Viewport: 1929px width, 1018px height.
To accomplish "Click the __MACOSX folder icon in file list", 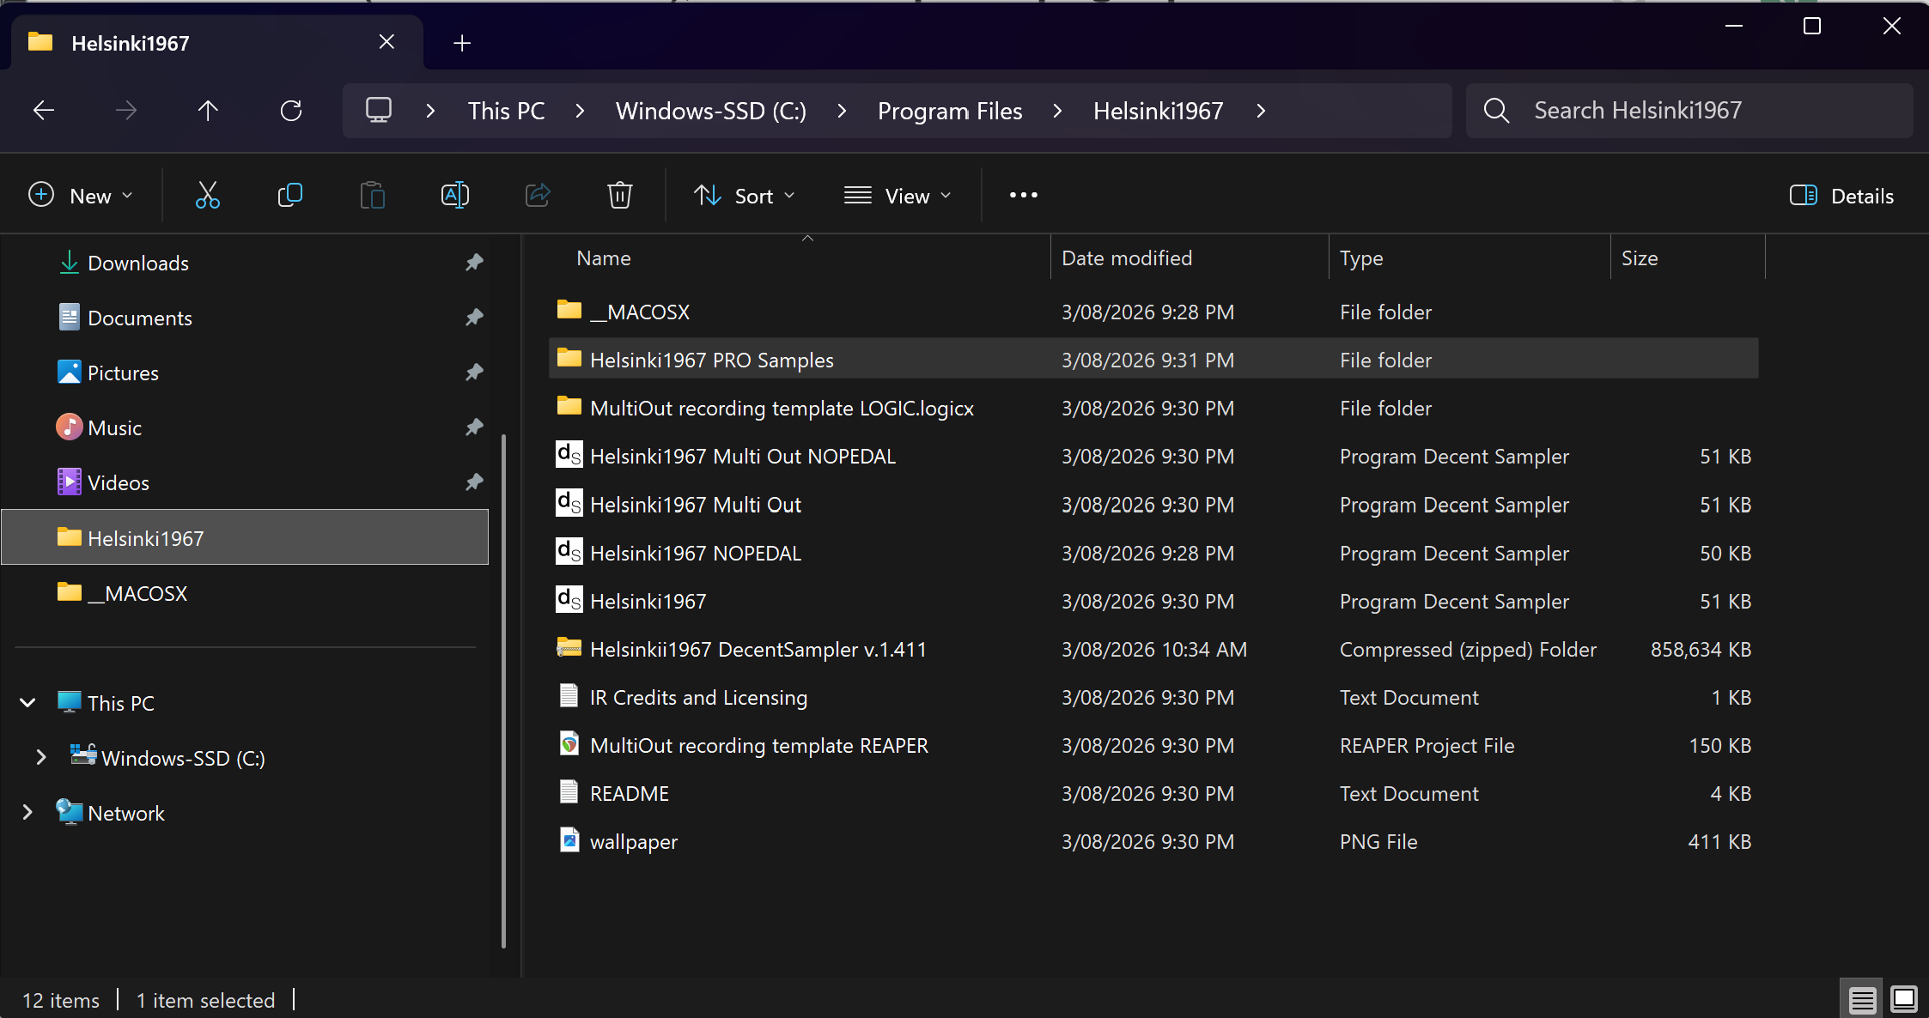I will tap(569, 310).
